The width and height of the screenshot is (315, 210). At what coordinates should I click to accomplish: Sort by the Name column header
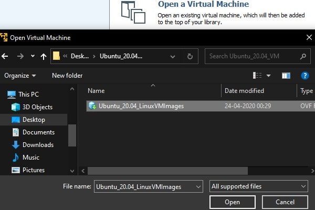coord(96,91)
